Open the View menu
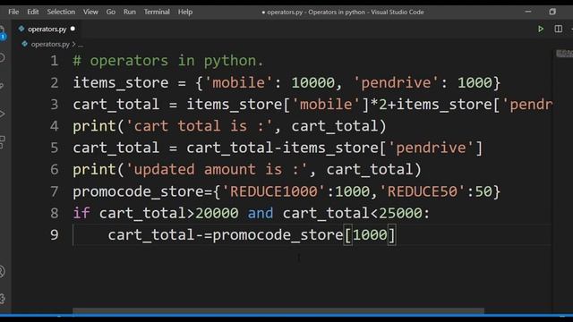The image size is (573, 322). pyautogui.click(x=90, y=12)
